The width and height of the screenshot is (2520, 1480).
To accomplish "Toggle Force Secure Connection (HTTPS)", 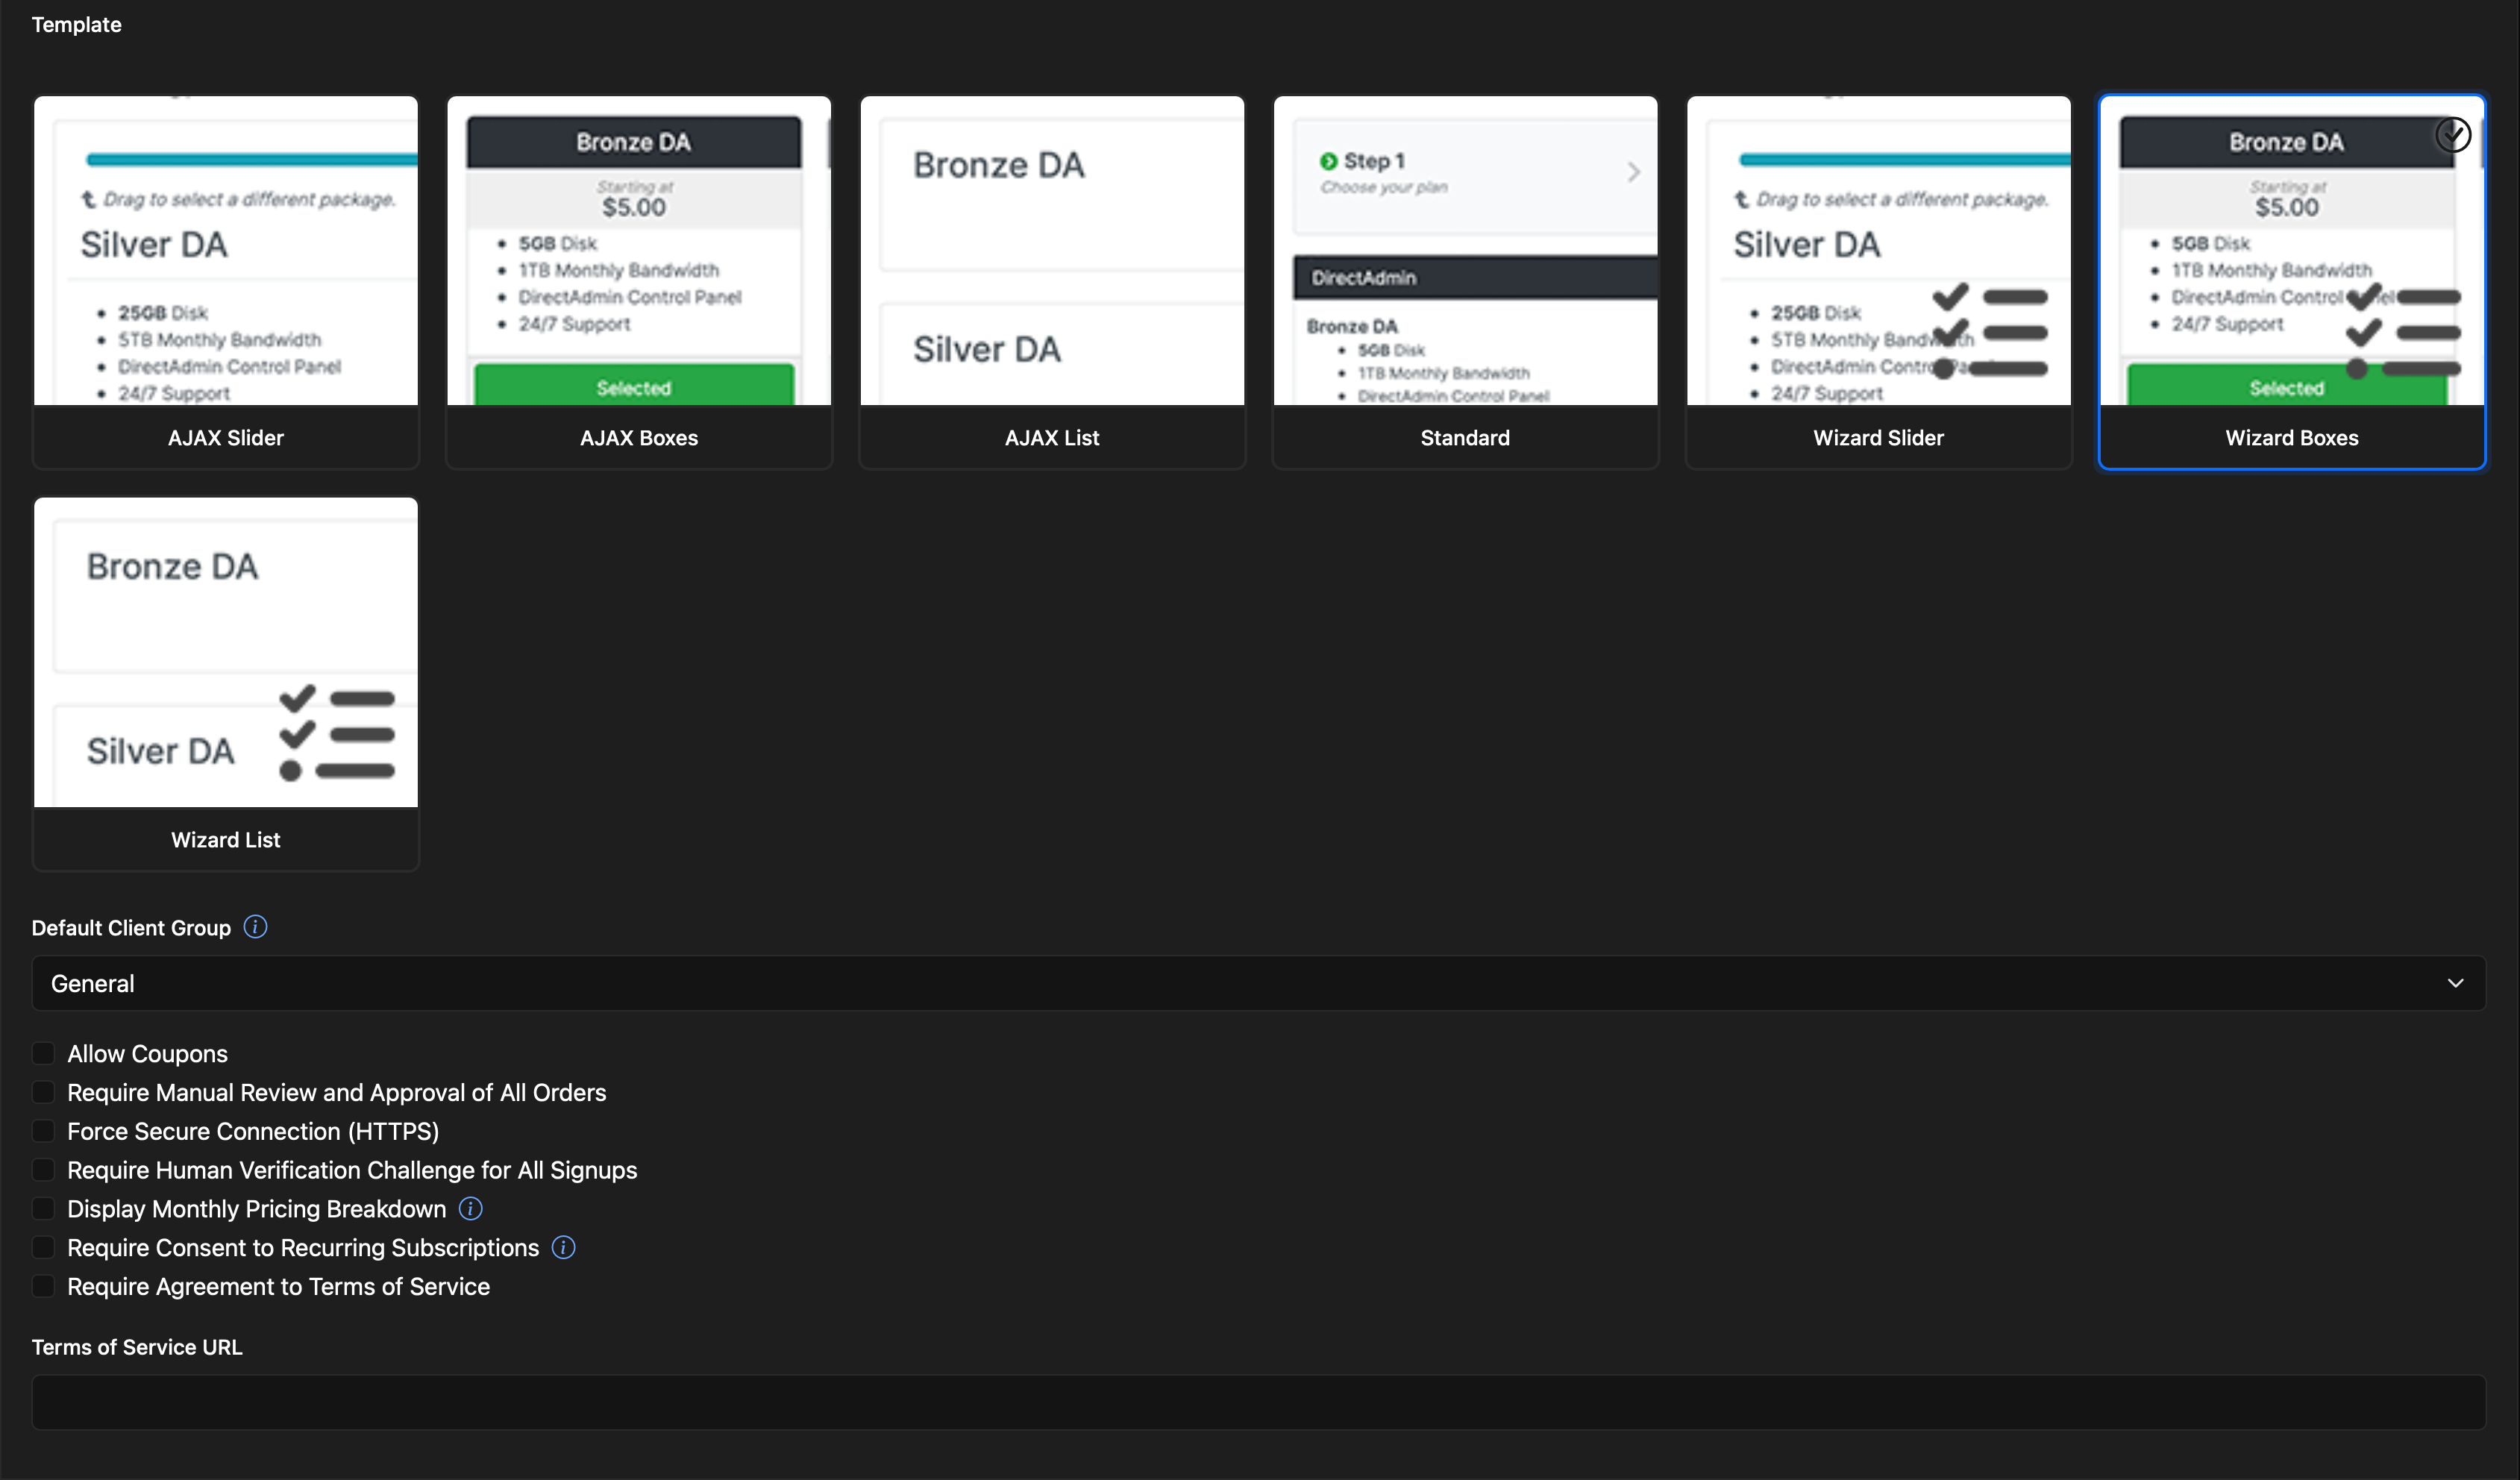I will click(x=43, y=1131).
